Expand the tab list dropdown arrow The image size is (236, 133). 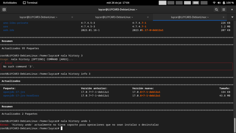(232, 17)
